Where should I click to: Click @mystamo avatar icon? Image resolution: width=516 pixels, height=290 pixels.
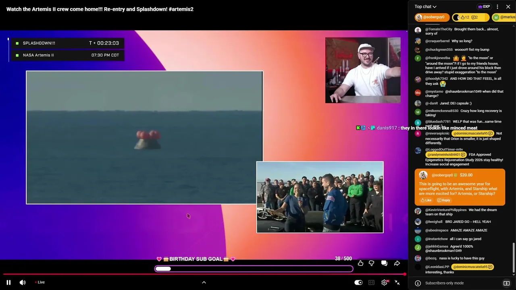418,93
